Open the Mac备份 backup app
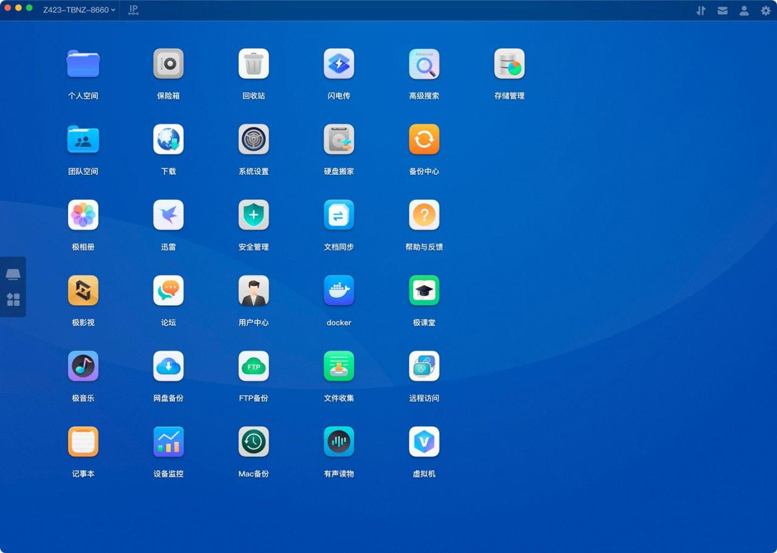Screen dimensions: 777x553 (x=254, y=442)
